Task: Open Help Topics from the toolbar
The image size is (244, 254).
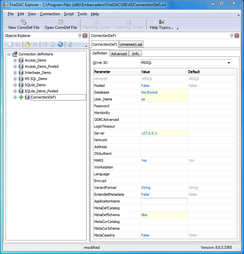Action: 162,25
